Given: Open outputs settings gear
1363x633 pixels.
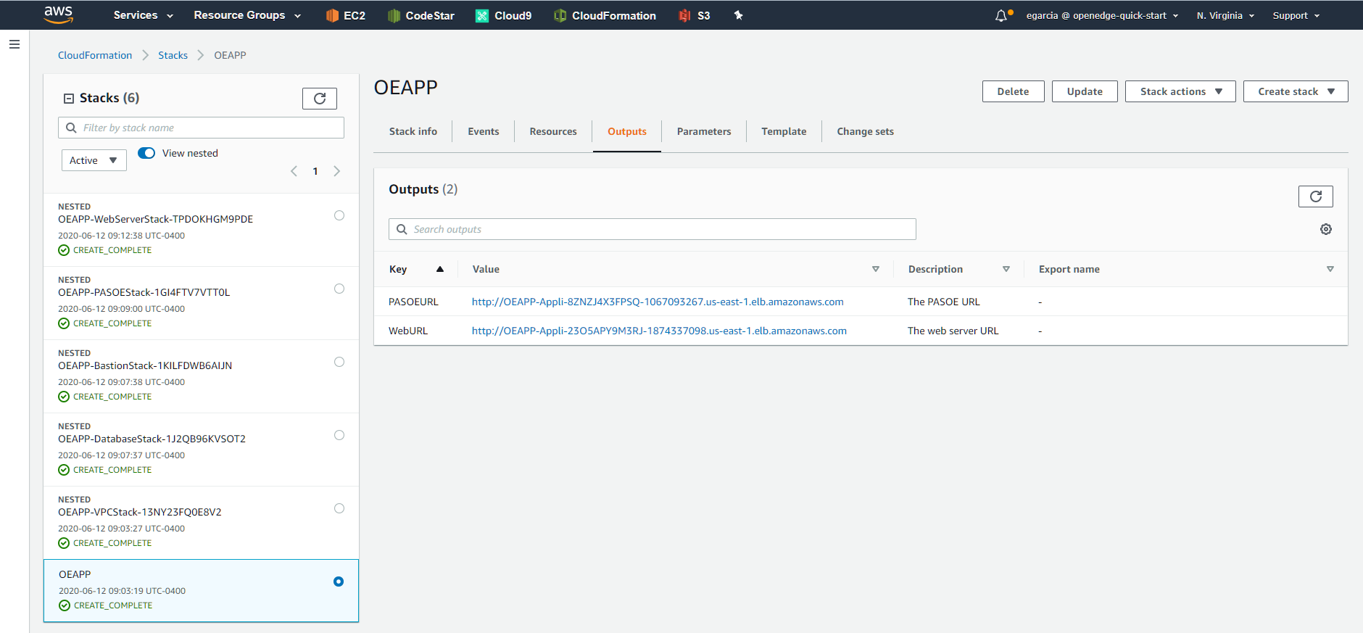Looking at the screenshot, I should 1326,229.
